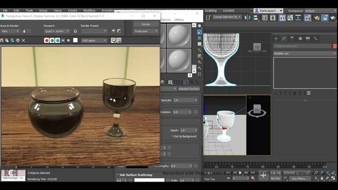Open the Material Editor icon in main toolbar

point(307,17)
